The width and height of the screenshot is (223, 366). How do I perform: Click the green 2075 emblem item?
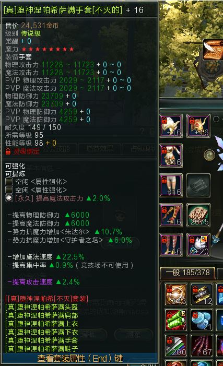pyautogui.click(x=198, y=215)
